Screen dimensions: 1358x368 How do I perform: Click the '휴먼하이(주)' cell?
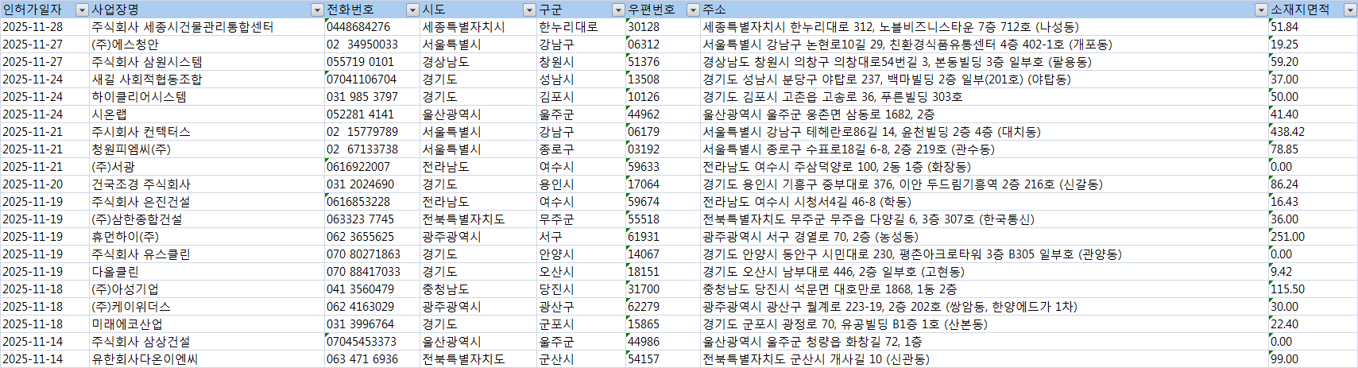[x=207, y=237]
